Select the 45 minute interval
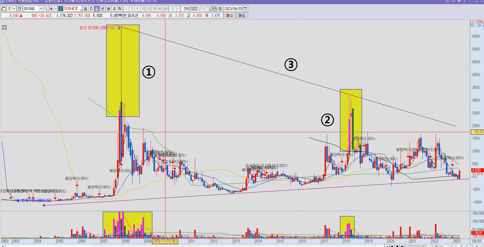 click(160, 9)
